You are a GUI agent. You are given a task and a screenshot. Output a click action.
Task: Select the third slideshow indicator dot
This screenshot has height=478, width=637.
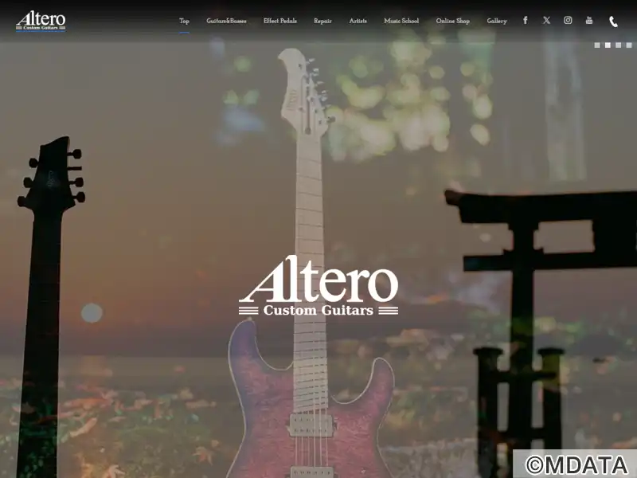(619, 45)
